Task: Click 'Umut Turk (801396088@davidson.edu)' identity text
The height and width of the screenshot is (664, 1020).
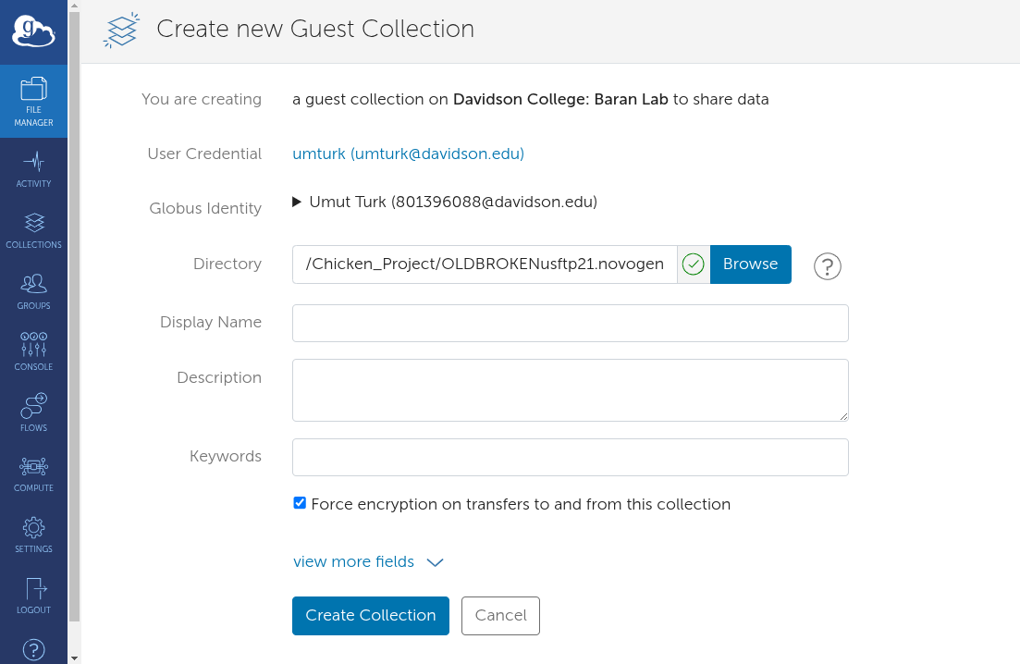Action: (453, 203)
